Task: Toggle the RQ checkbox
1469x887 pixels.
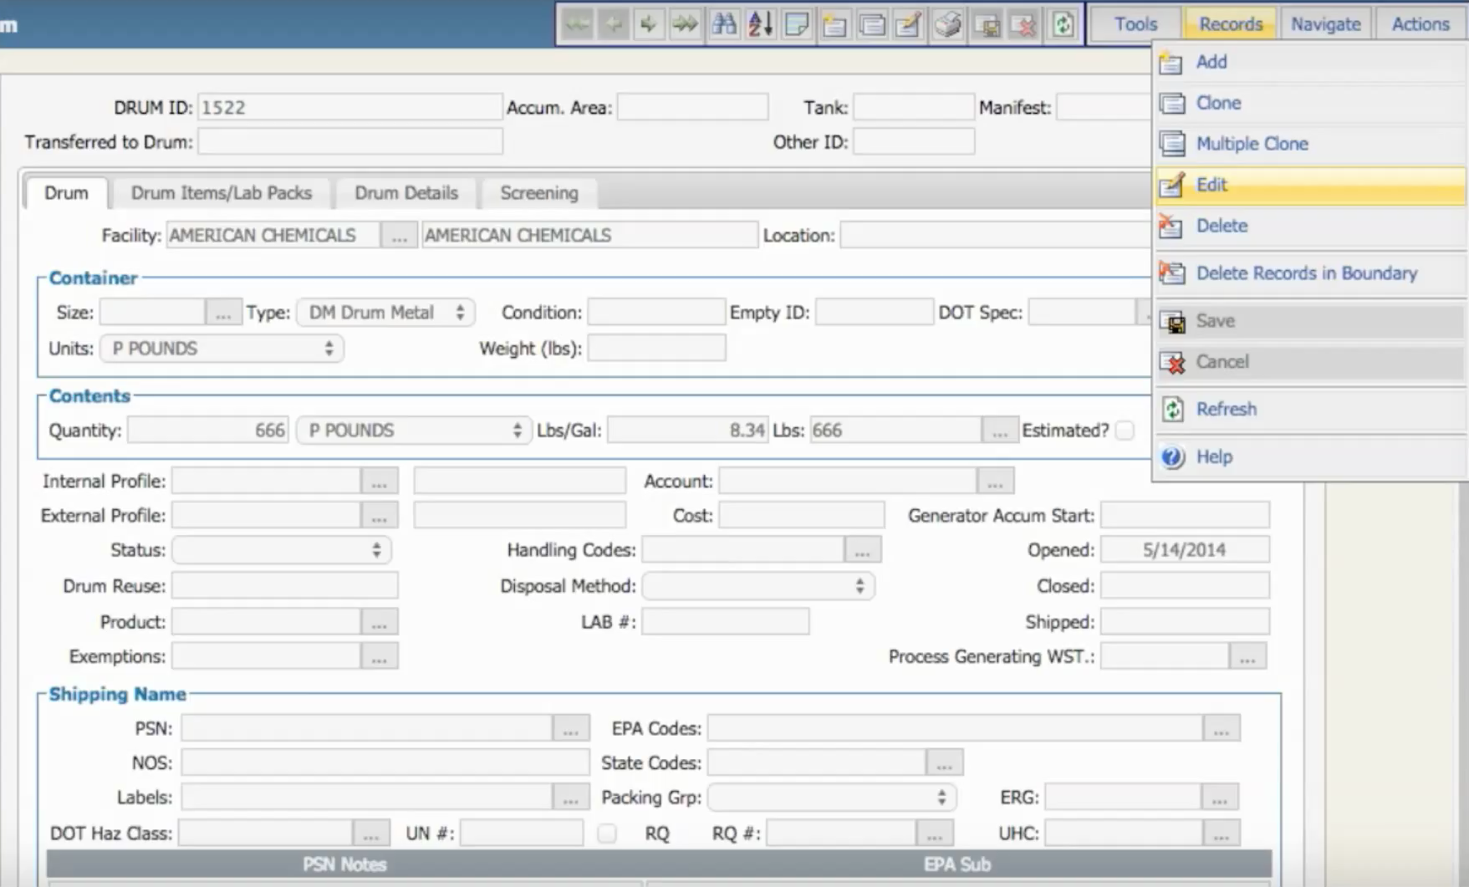Action: (x=605, y=833)
